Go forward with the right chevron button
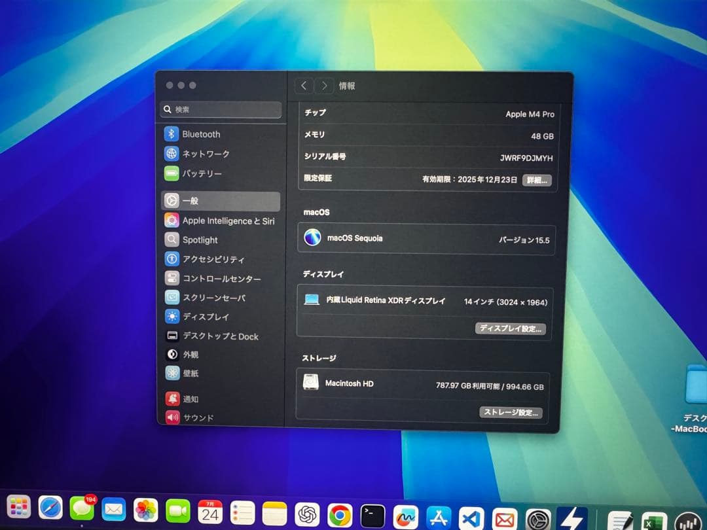This screenshot has width=707, height=530. click(324, 86)
